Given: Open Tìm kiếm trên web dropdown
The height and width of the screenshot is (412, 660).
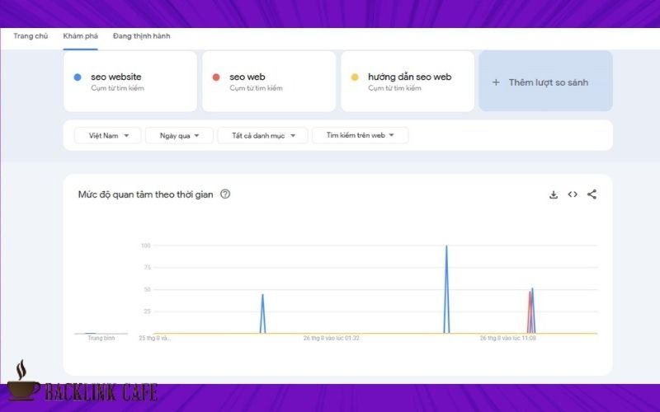Looking at the screenshot, I should [x=360, y=135].
